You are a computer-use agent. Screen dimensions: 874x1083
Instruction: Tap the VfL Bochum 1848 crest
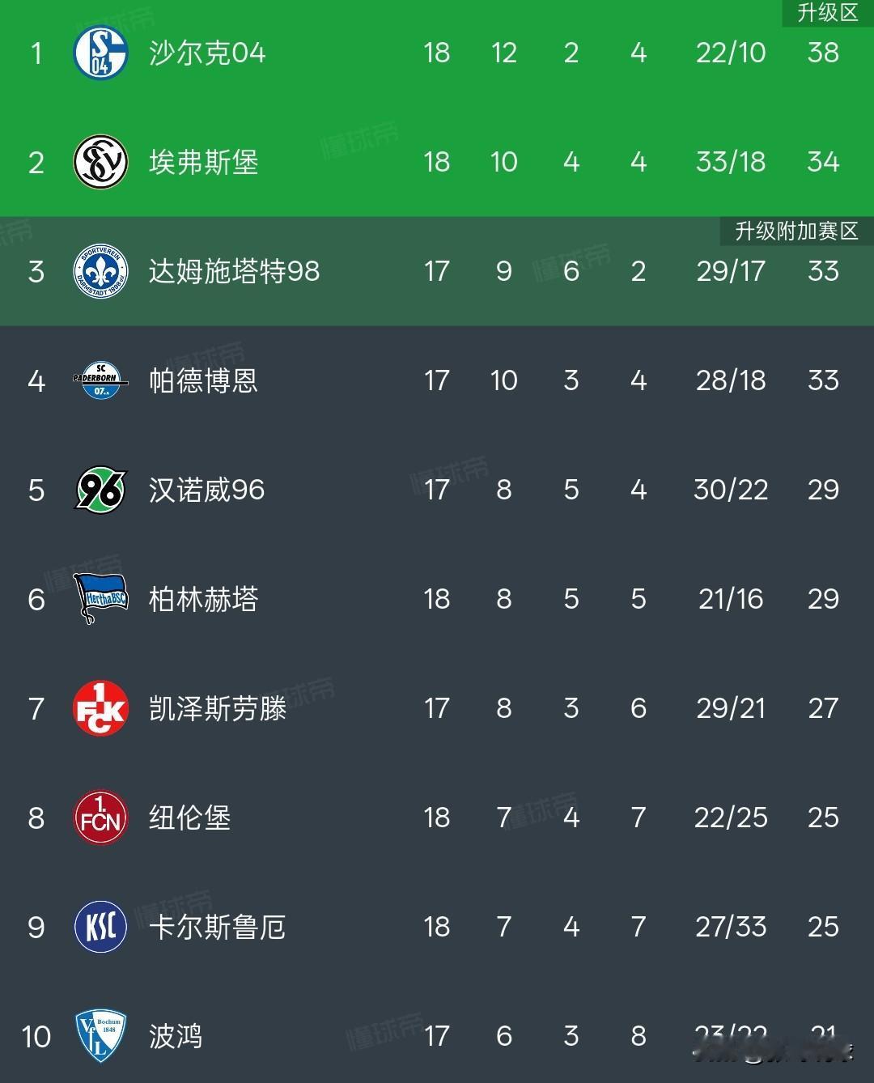[101, 1036]
